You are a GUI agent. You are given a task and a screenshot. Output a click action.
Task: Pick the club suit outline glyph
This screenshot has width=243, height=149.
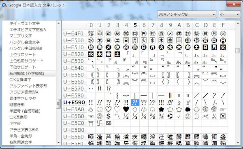coord(144,110)
